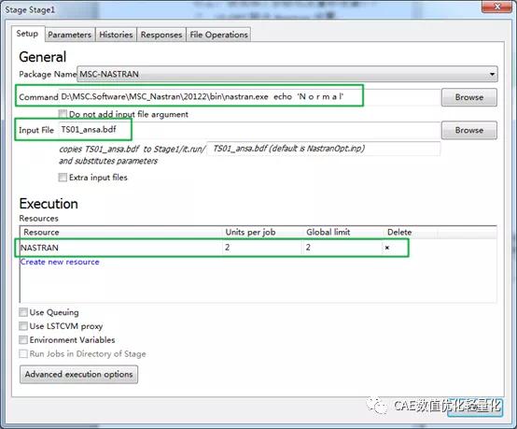
Task: Click the Units per job column header
Action: [263, 232]
